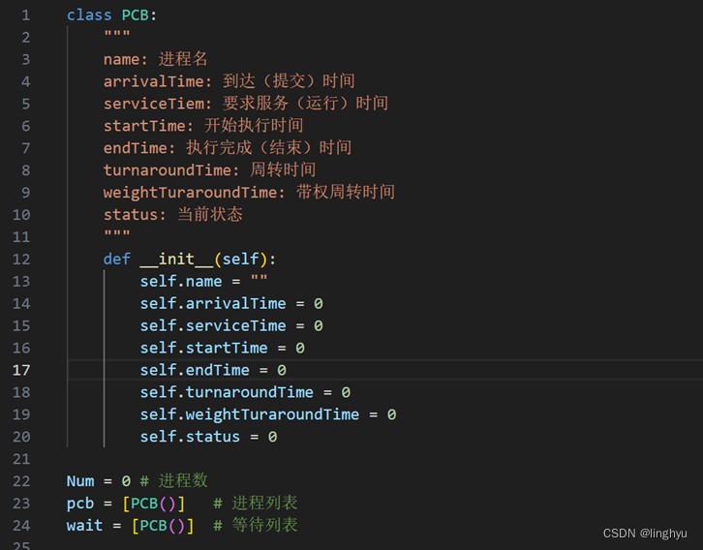Screen dimensions: 703x550
Task: Click the closing triple quotes on line 11
Action: pyautogui.click(x=117, y=234)
